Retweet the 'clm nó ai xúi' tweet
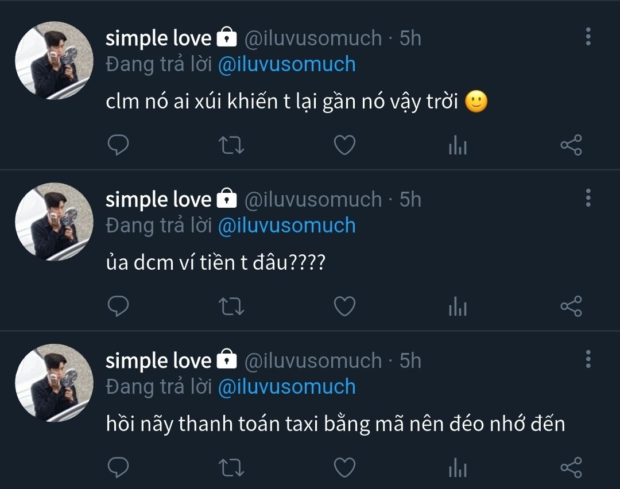The height and width of the screenshot is (489, 620). tap(232, 146)
